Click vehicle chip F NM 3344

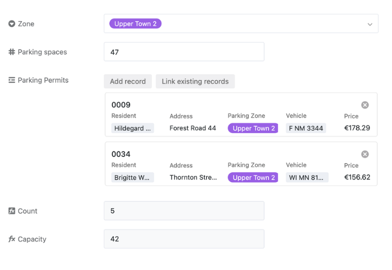click(306, 128)
